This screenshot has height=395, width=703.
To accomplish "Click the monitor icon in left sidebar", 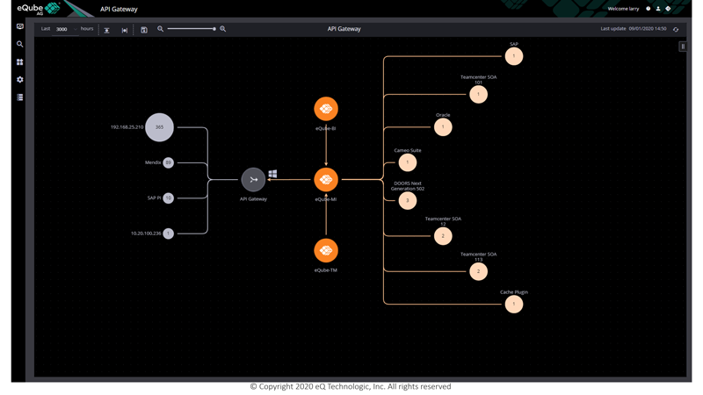I will (x=19, y=26).
